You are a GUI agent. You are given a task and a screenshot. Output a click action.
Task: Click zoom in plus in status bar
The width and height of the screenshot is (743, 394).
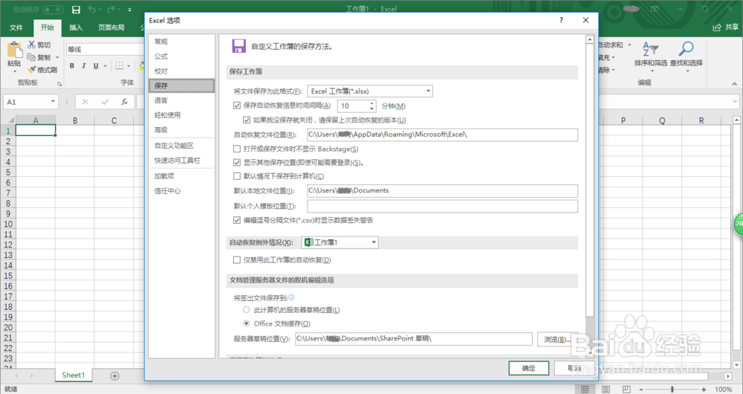[x=704, y=390]
